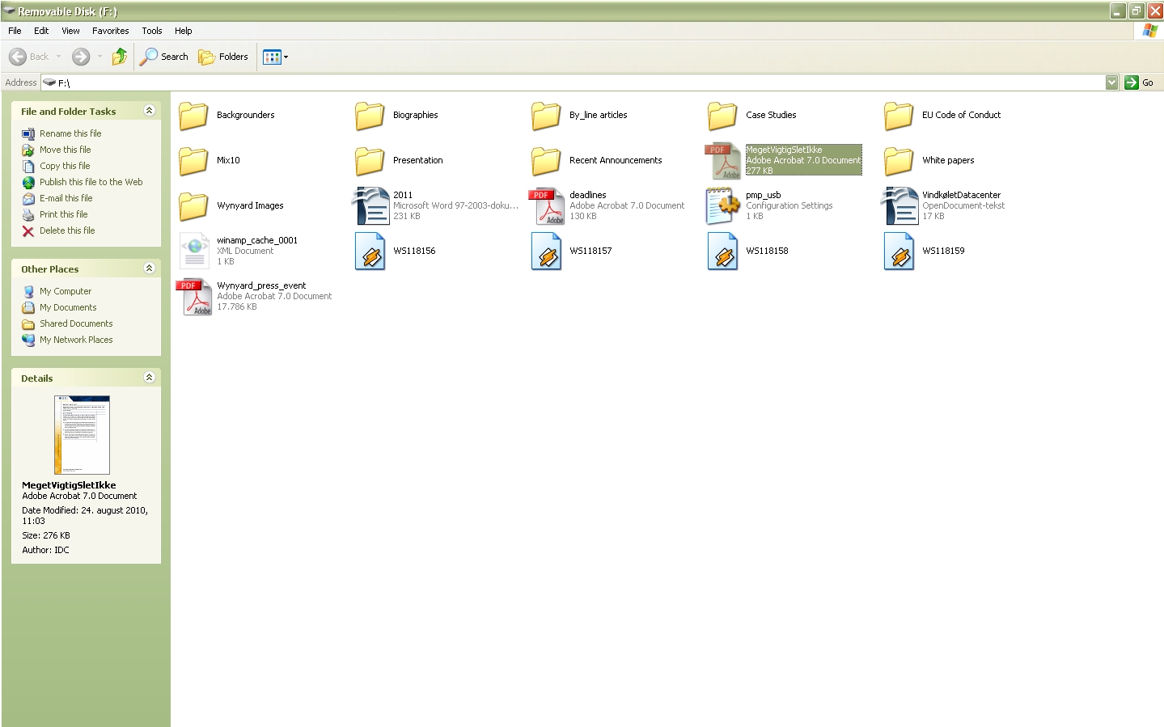Viewport: 1164px width, 727px height.
Task: Click the document preview thumbnail in Details
Action: point(82,434)
